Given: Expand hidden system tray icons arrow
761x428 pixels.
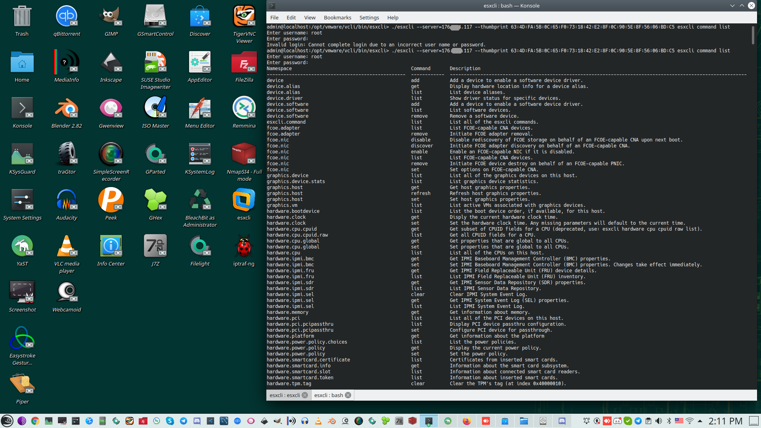Looking at the screenshot, I should click(700, 421).
